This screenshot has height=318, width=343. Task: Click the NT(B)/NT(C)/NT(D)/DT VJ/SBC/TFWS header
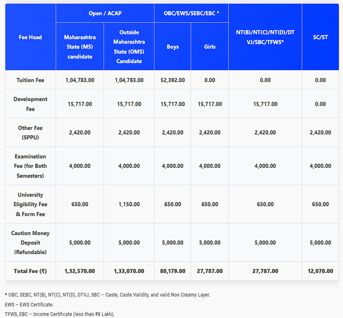tap(265, 37)
